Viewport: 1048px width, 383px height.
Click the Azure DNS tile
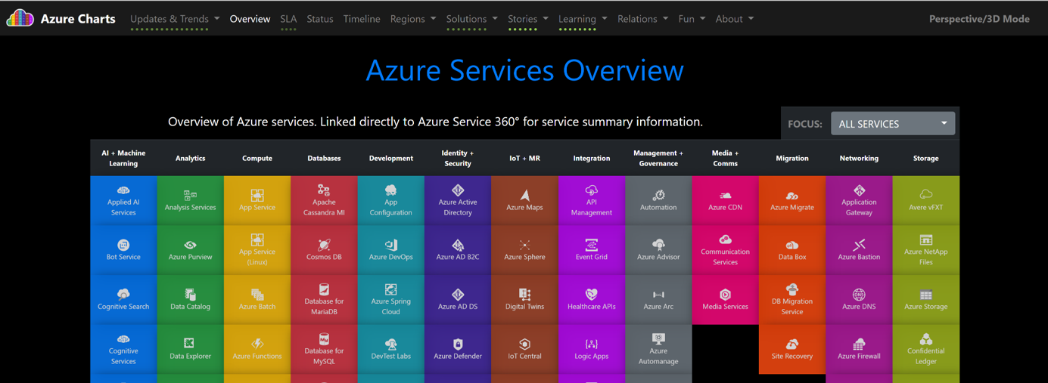[859, 300]
